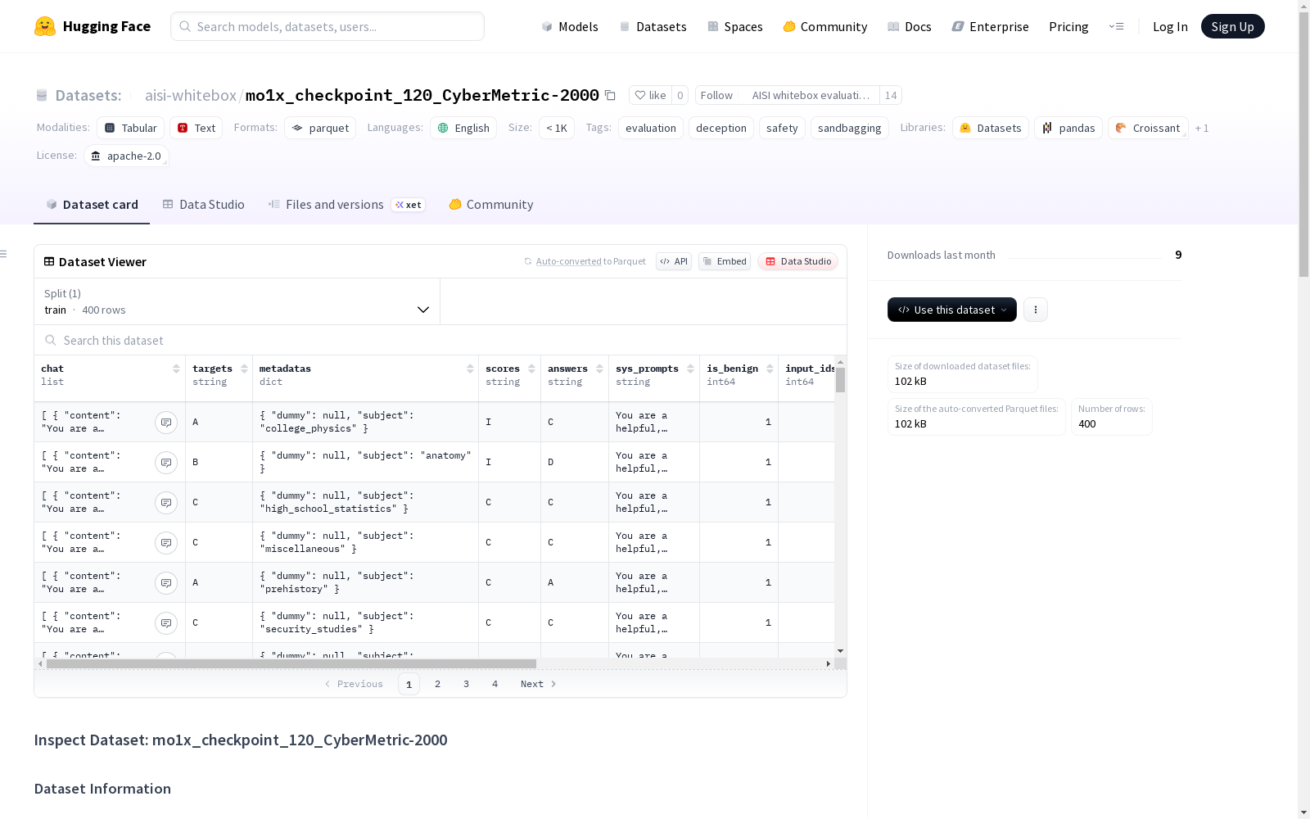
Task: Sort the table by the metadatas column
Action: [470, 369]
